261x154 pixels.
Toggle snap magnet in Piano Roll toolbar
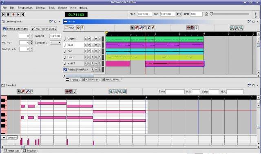(71, 92)
